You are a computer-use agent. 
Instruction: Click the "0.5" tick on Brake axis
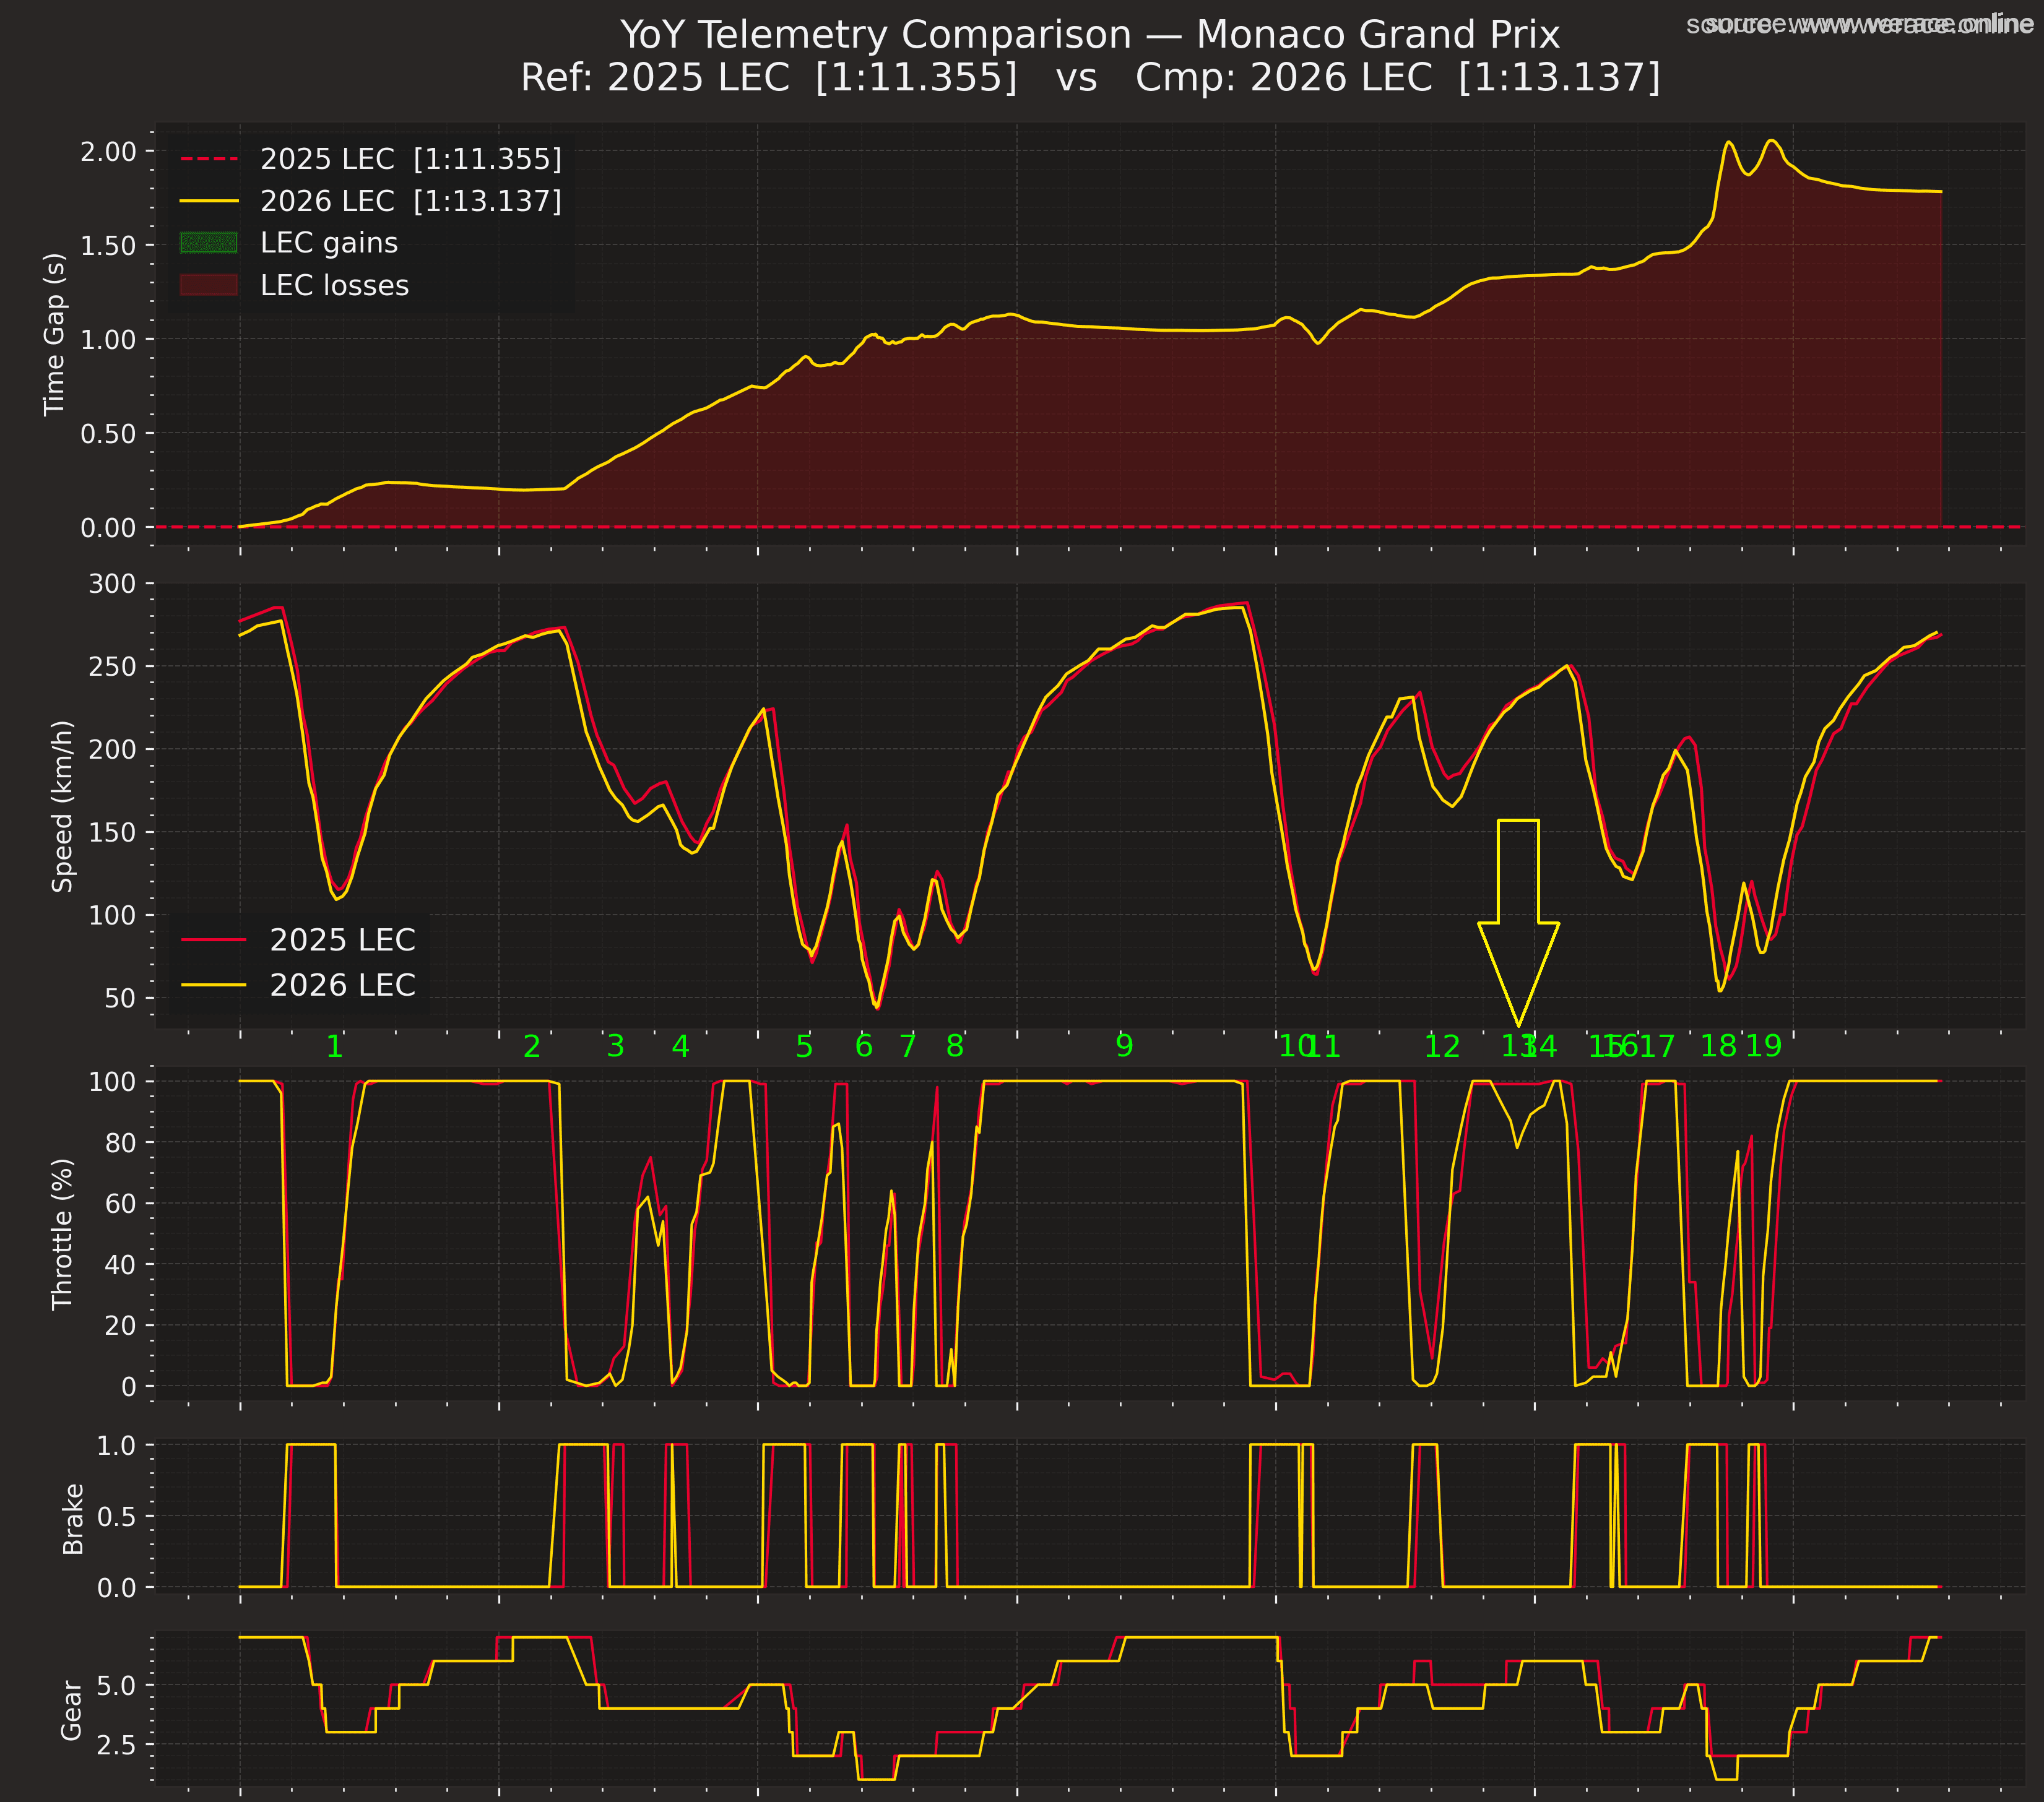(x=116, y=1515)
